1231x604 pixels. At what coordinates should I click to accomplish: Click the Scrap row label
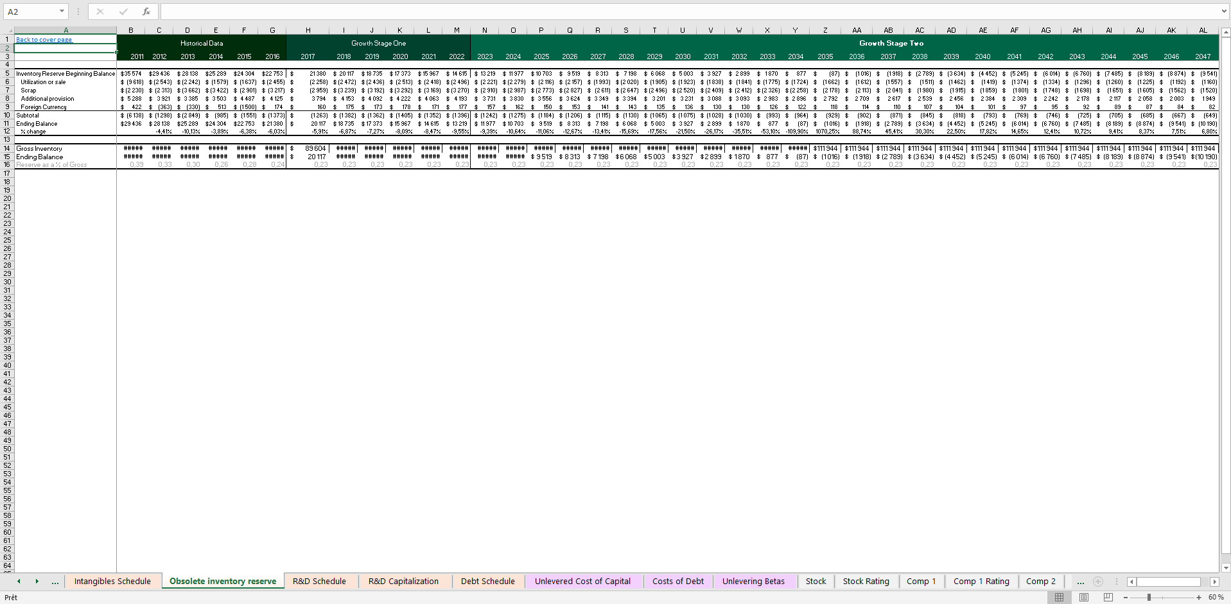pos(29,91)
